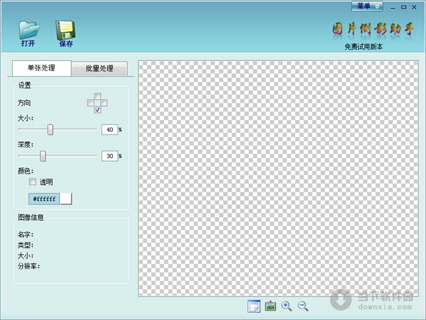
Task: Select the upward reflection direction checkbox
Action: pos(97,96)
